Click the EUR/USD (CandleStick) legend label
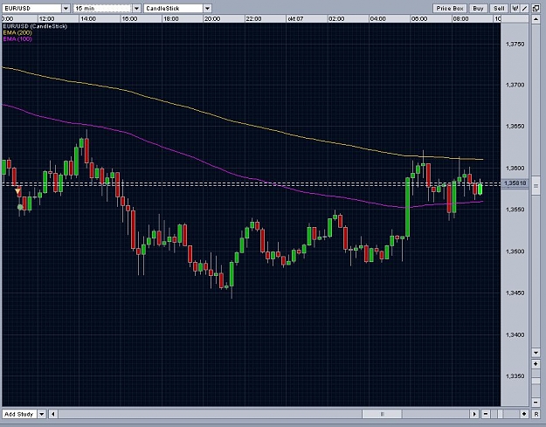Screen dimensions: 546x427 pyautogui.click(x=35, y=26)
